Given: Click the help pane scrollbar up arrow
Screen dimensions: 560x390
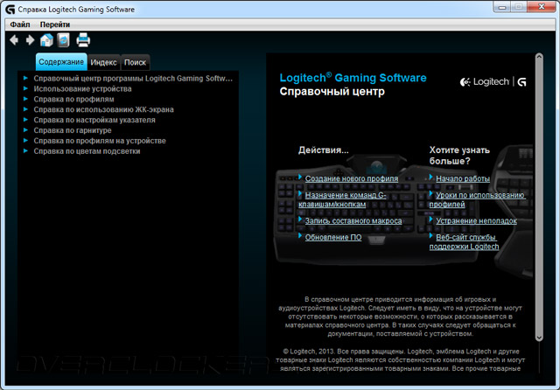Looking at the screenshot, I should 539,57.
